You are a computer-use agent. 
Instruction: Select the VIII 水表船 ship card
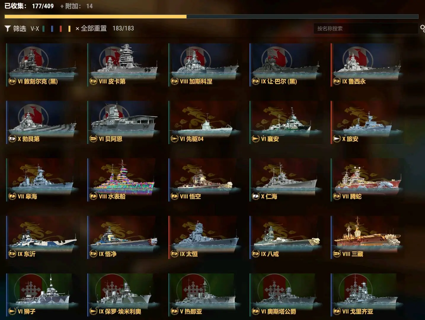(122, 180)
